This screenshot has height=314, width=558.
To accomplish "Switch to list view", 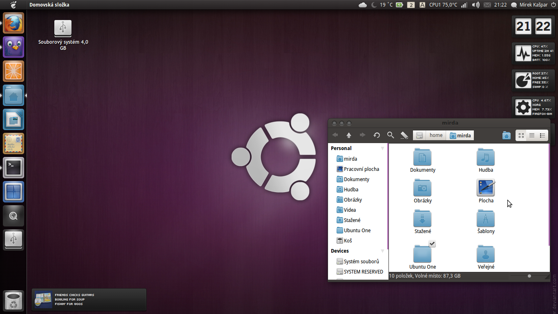I will point(532,135).
